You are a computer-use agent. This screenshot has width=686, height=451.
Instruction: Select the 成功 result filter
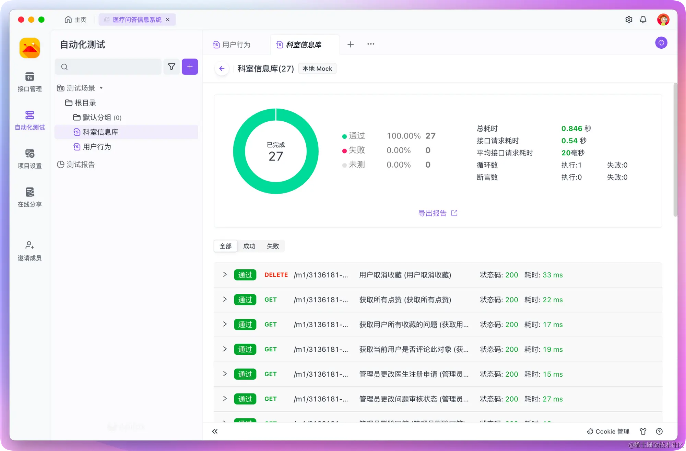(249, 246)
